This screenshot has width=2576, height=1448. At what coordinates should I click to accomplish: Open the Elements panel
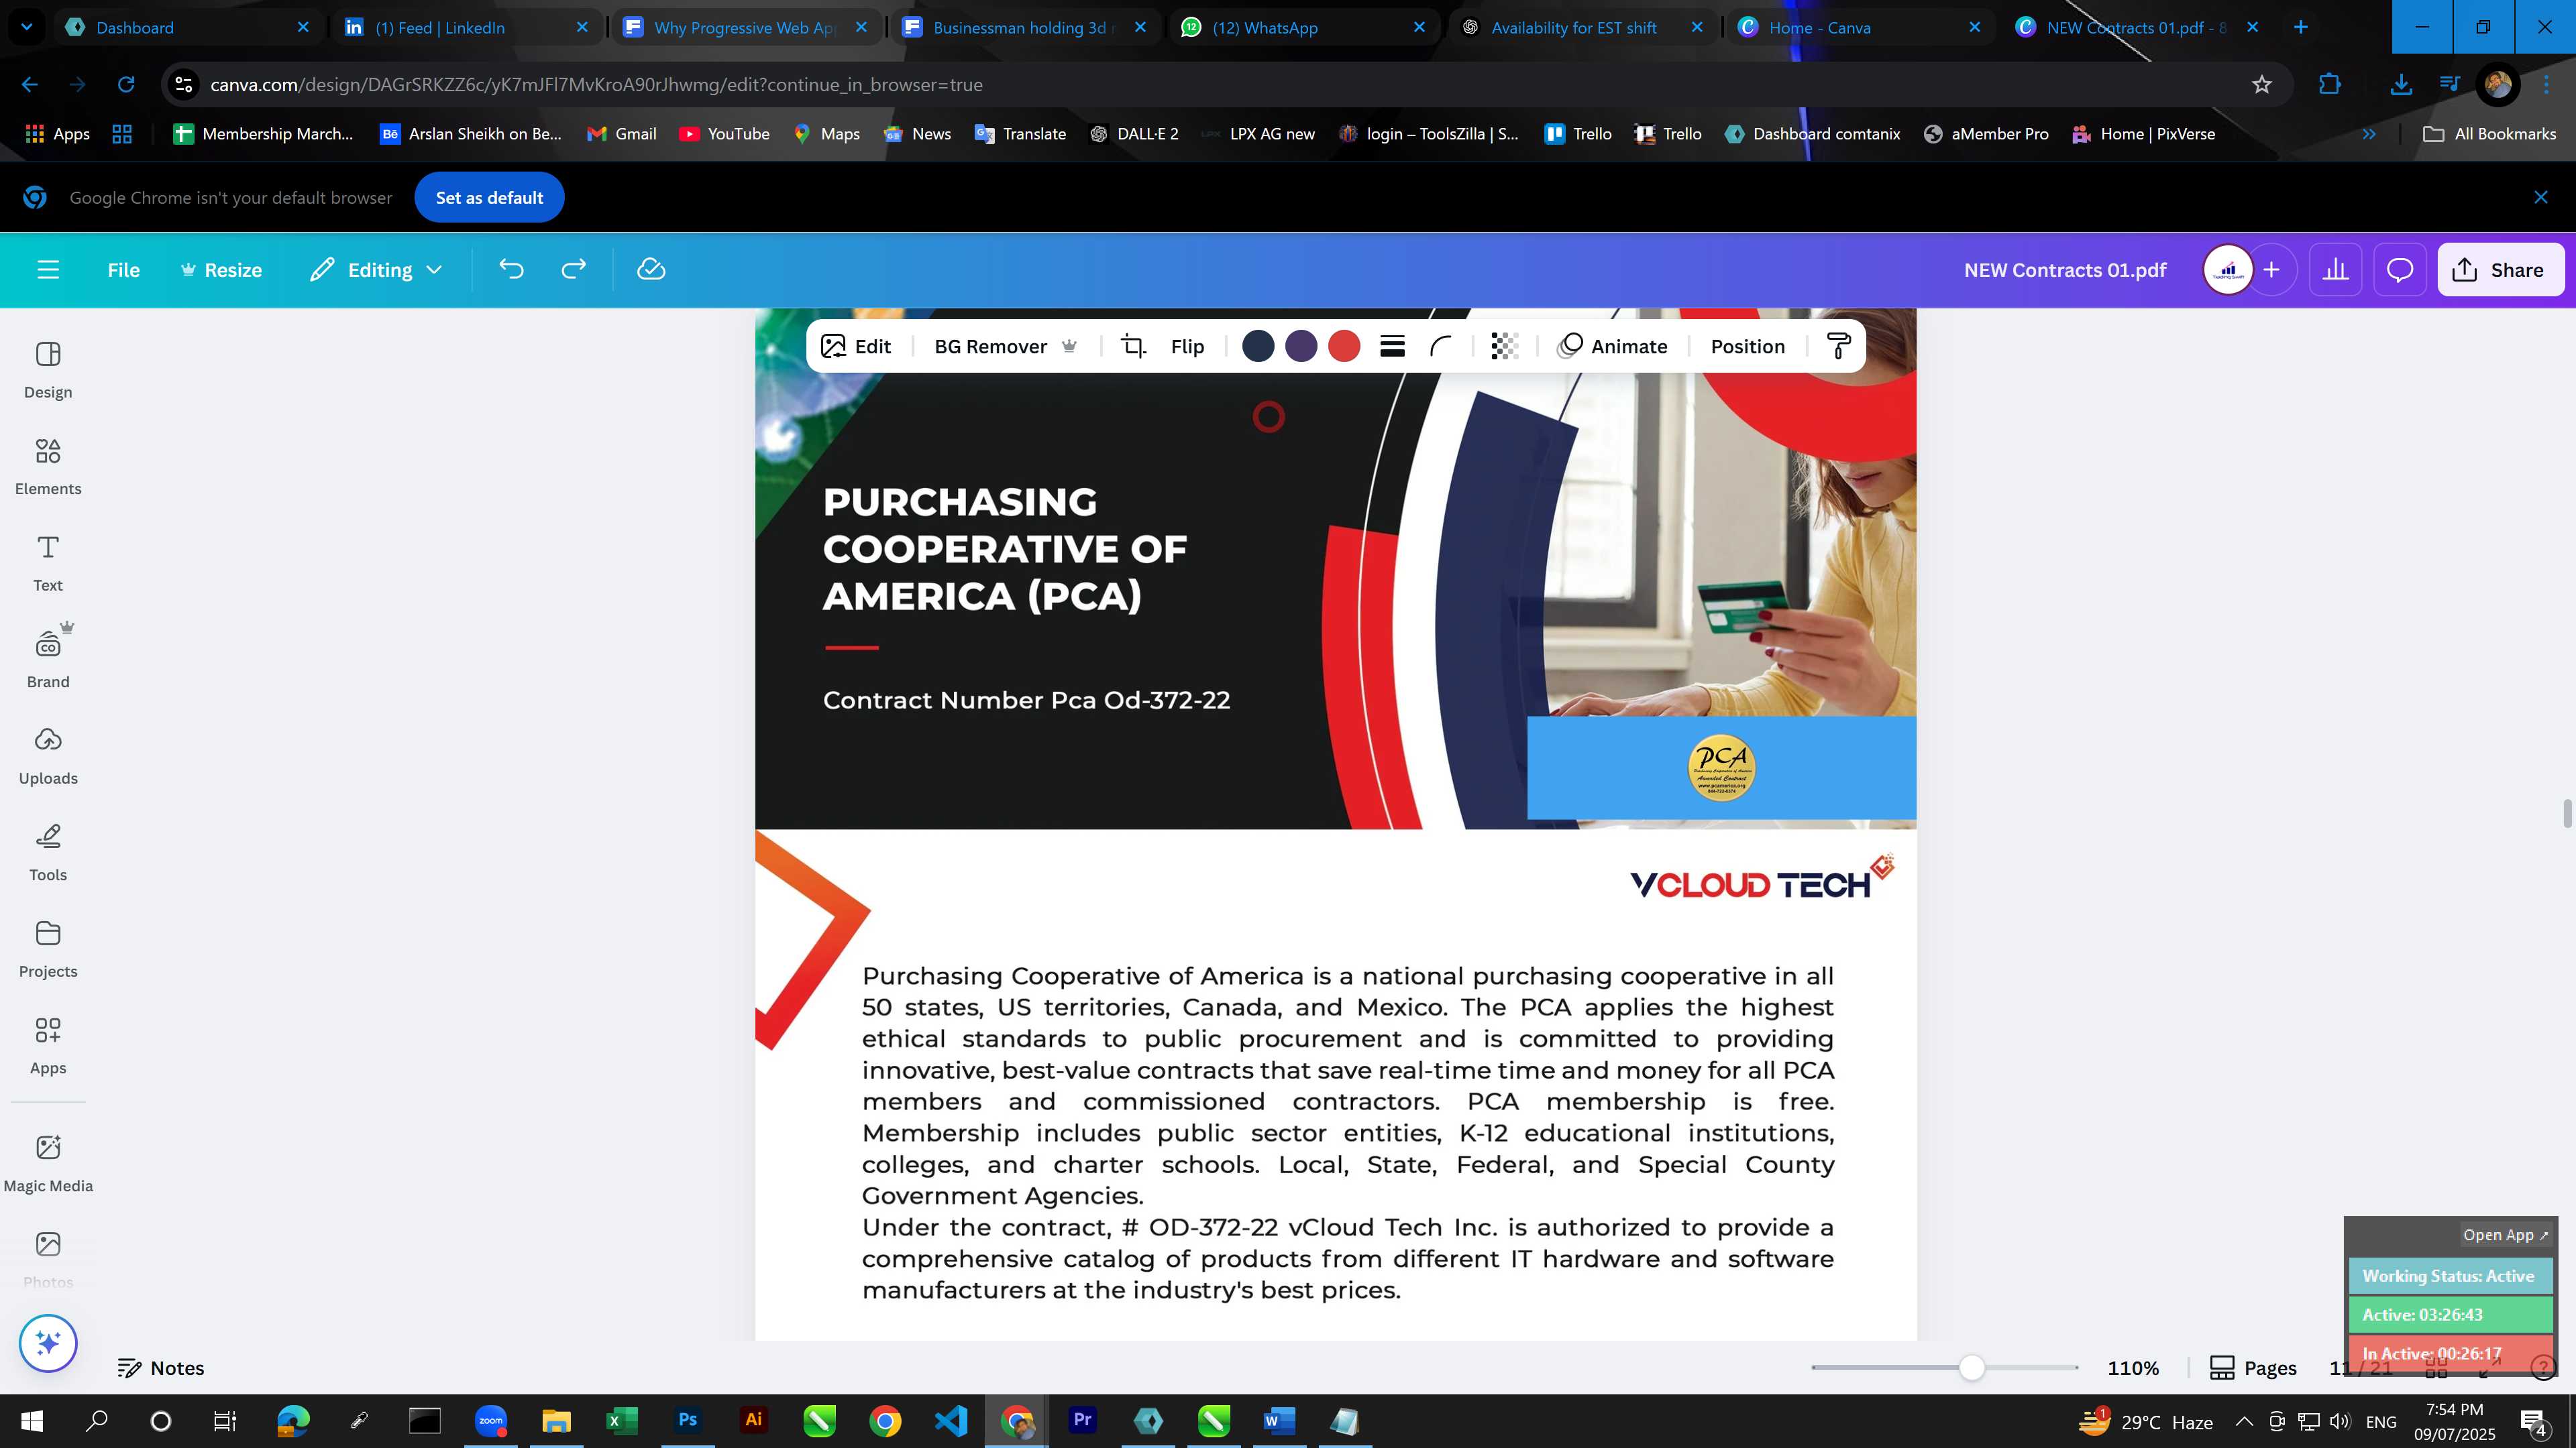click(48, 467)
